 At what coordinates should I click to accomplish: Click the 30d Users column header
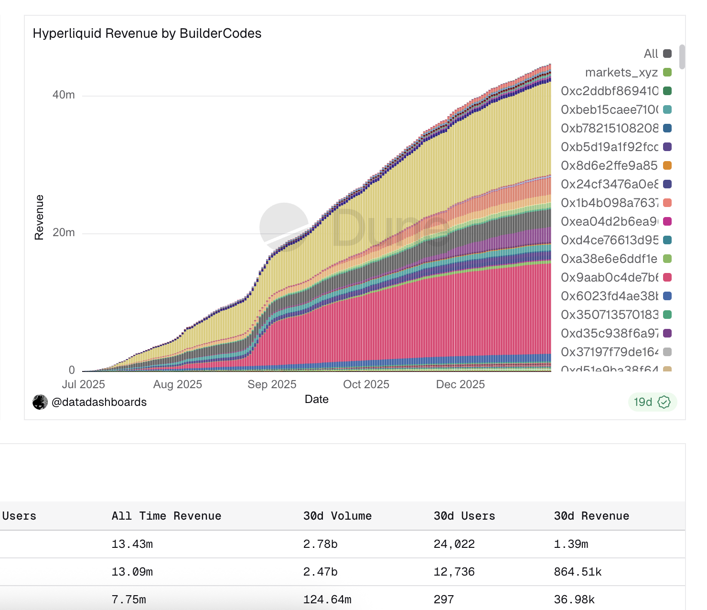pos(464,516)
